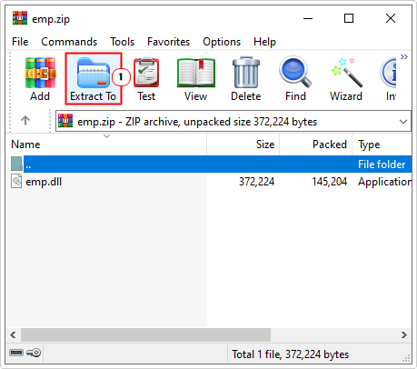Select the emp.dll file row
The width and height of the screenshot is (417, 369).
point(209,182)
